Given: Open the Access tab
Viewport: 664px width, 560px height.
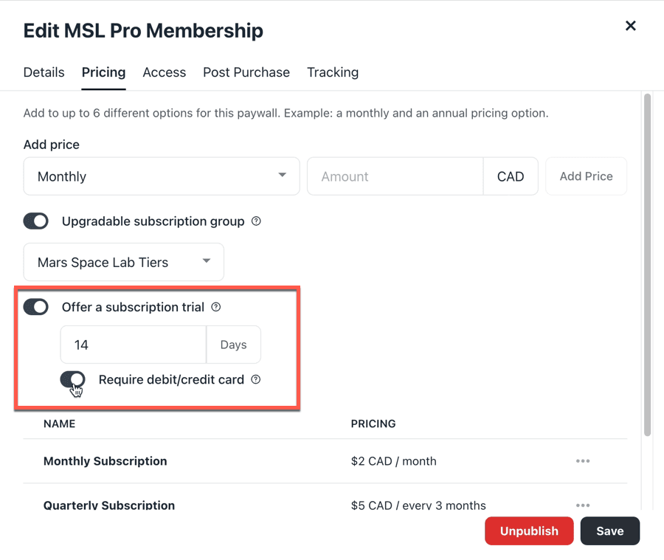Looking at the screenshot, I should click(164, 72).
